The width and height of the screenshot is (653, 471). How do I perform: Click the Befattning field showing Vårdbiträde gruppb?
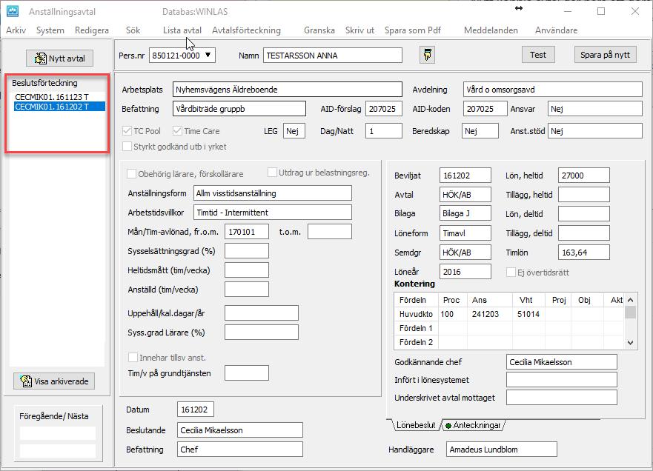[x=239, y=109]
